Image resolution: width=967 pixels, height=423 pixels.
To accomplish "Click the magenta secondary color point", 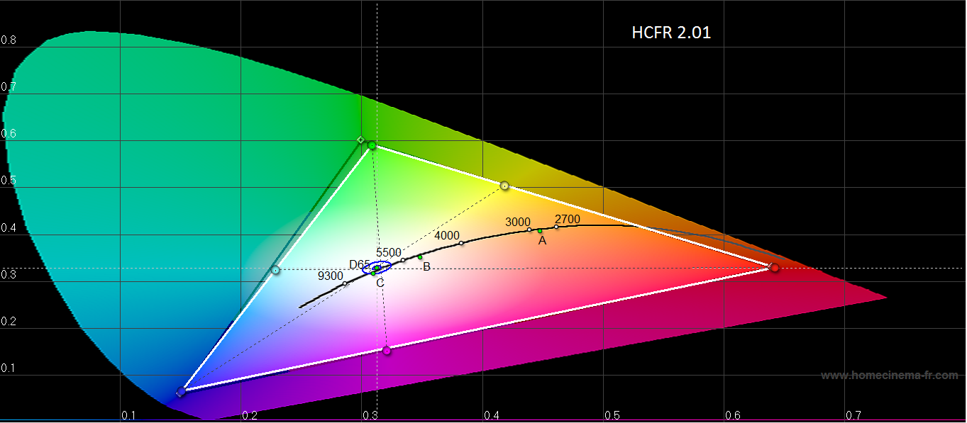I will point(387,350).
